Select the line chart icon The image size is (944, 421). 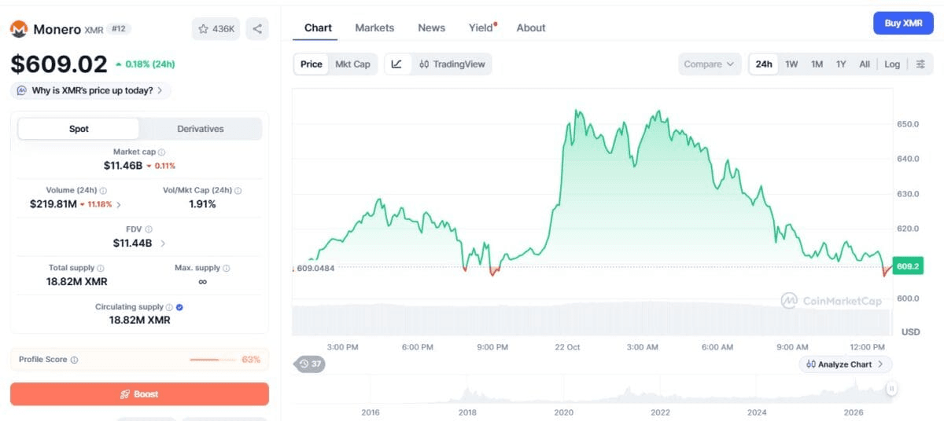click(x=396, y=64)
